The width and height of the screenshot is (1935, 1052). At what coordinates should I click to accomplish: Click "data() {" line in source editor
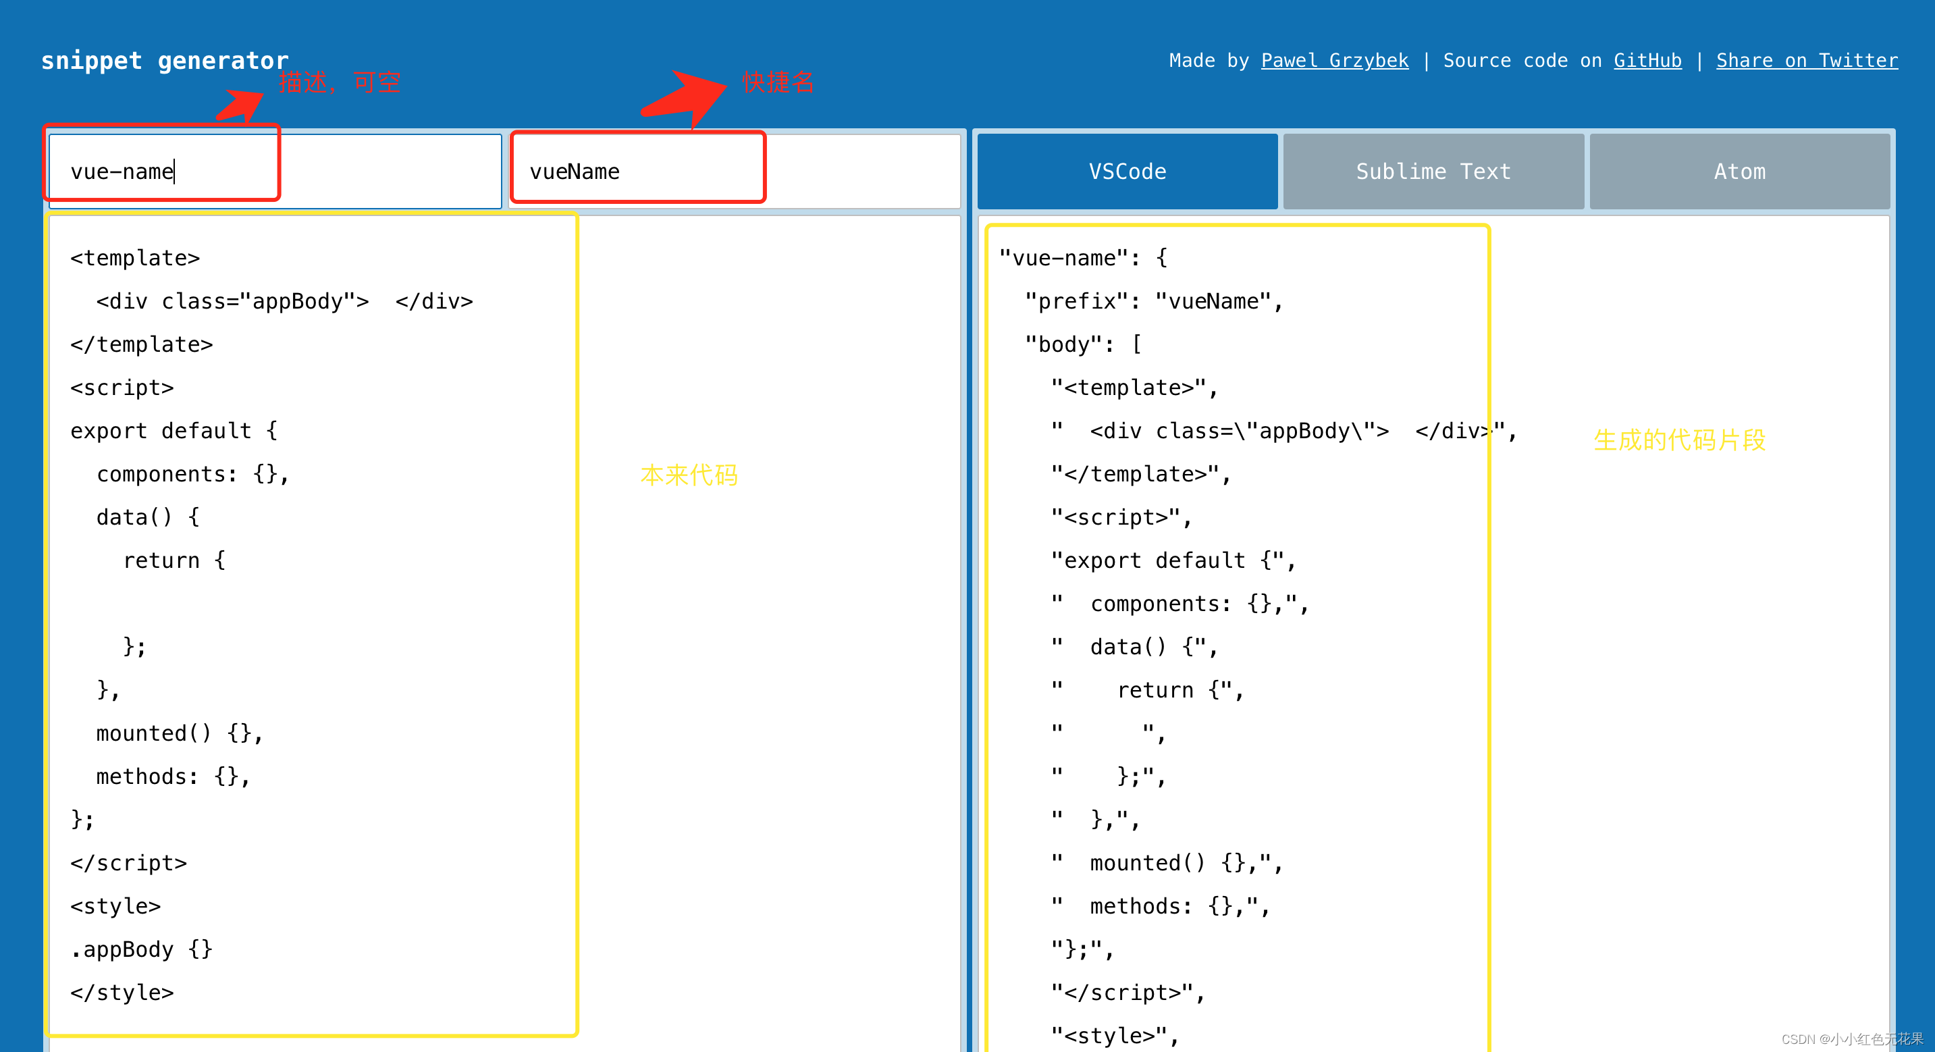[x=148, y=517]
